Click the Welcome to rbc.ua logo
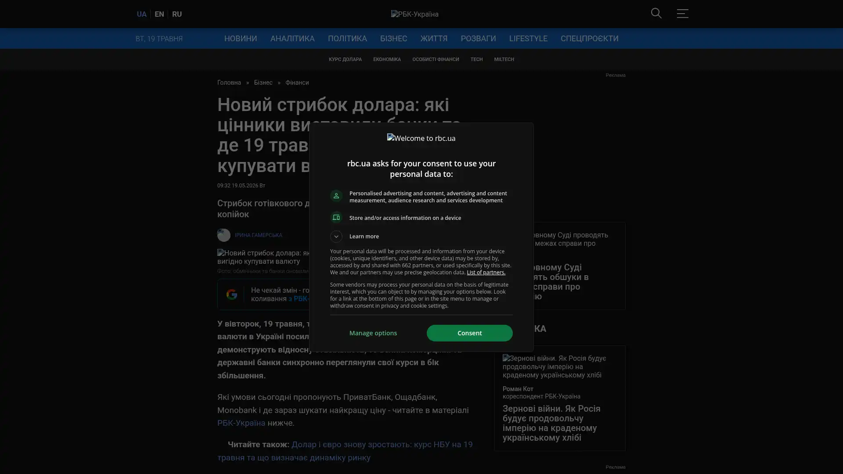This screenshot has height=474, width=843. [421, 138]
